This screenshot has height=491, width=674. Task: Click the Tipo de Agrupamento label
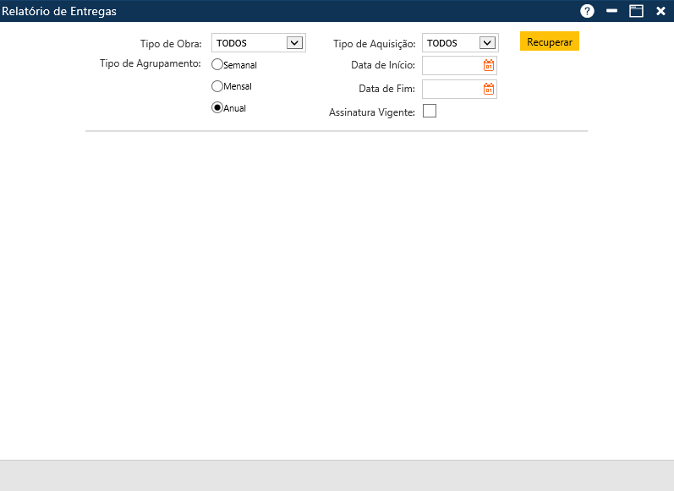tap(150, 63)
